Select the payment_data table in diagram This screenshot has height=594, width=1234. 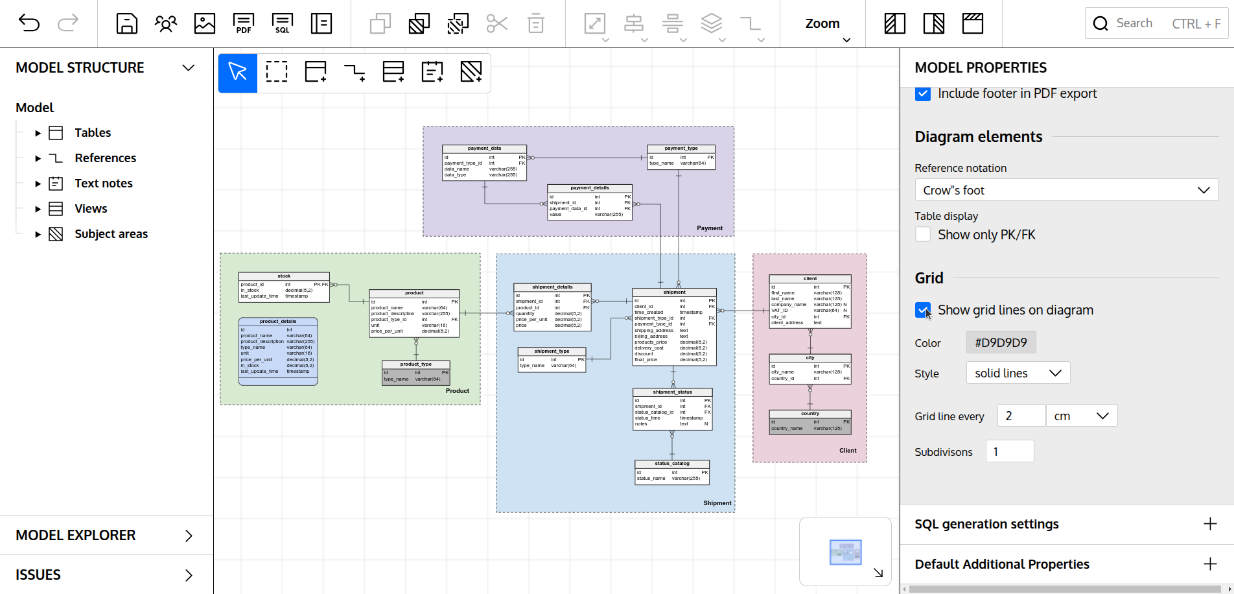(x=484, y=163)
